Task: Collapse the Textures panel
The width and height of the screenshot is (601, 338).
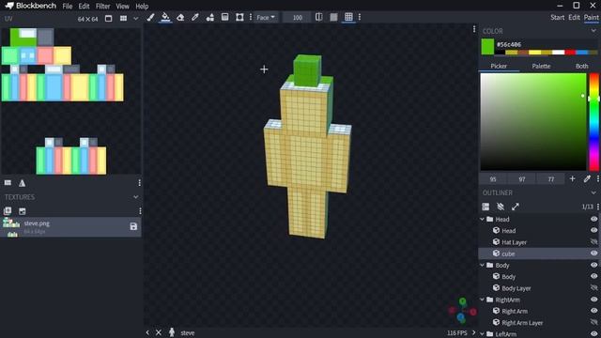Action: point(135,197)
